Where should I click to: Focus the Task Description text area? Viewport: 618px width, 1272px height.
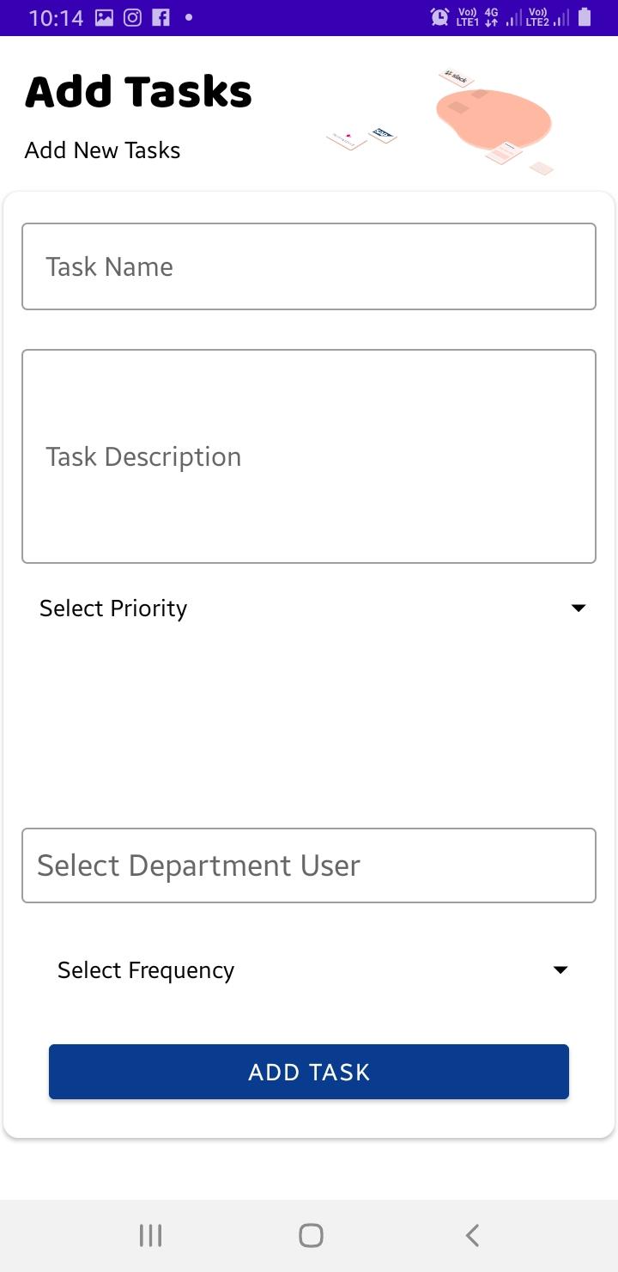click(x=309, y=456)
